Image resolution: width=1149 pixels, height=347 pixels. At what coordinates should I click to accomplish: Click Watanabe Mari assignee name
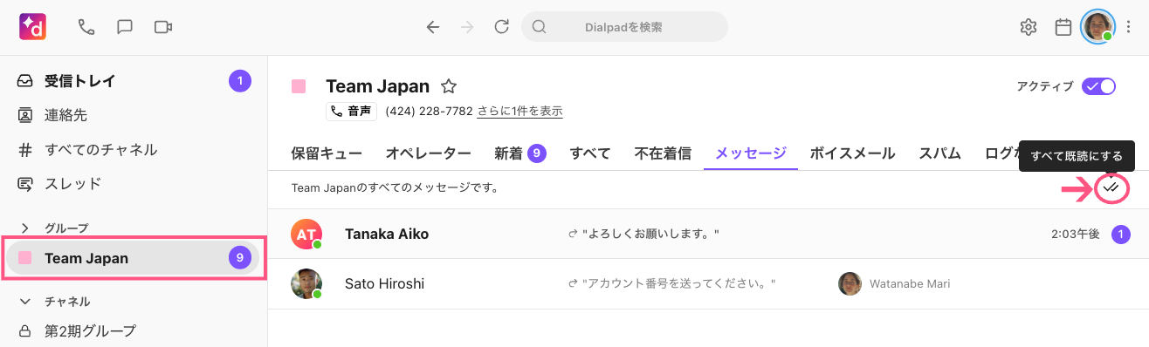[909, 284]
